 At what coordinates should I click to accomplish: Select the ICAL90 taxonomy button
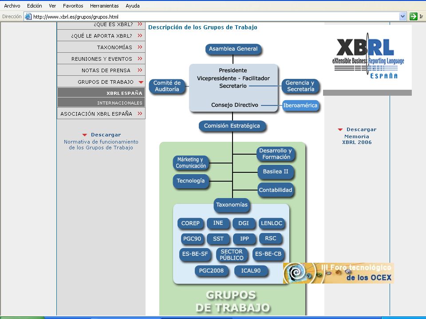(251, 271)
